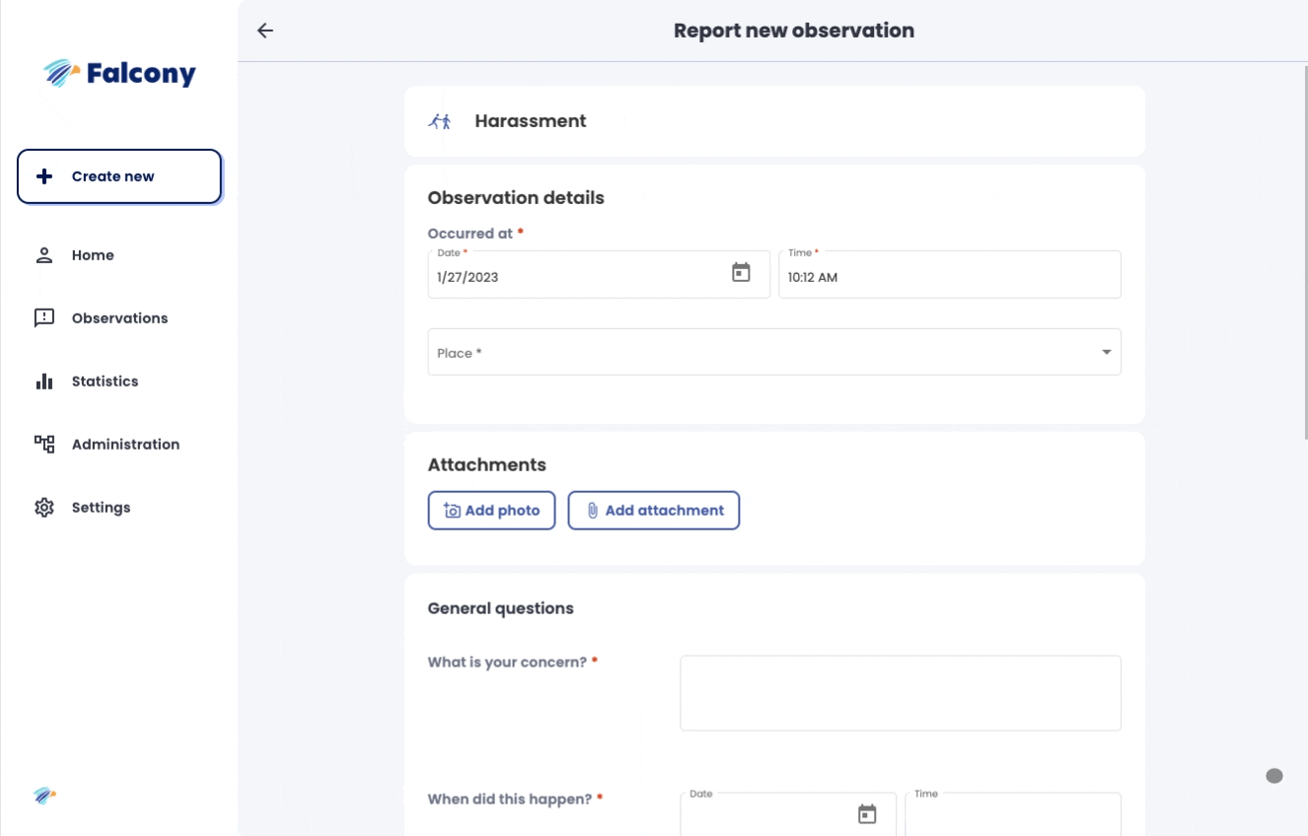This screenshot has width=1308, height=836.
Task: Click the Add photo button
Action: click(491, 511)
